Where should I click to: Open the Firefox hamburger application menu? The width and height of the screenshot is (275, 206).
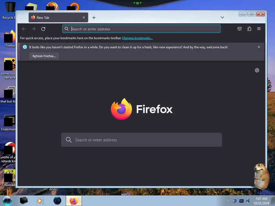[259, 29]
